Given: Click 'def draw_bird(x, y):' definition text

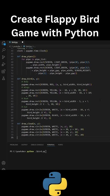Looking at the screenshot, I should click(x=29, y=79).
